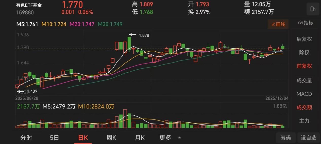Tap the 1.878 high price marker
The width and height of the screenshot is (321, 144).
[x=144, y=35]
